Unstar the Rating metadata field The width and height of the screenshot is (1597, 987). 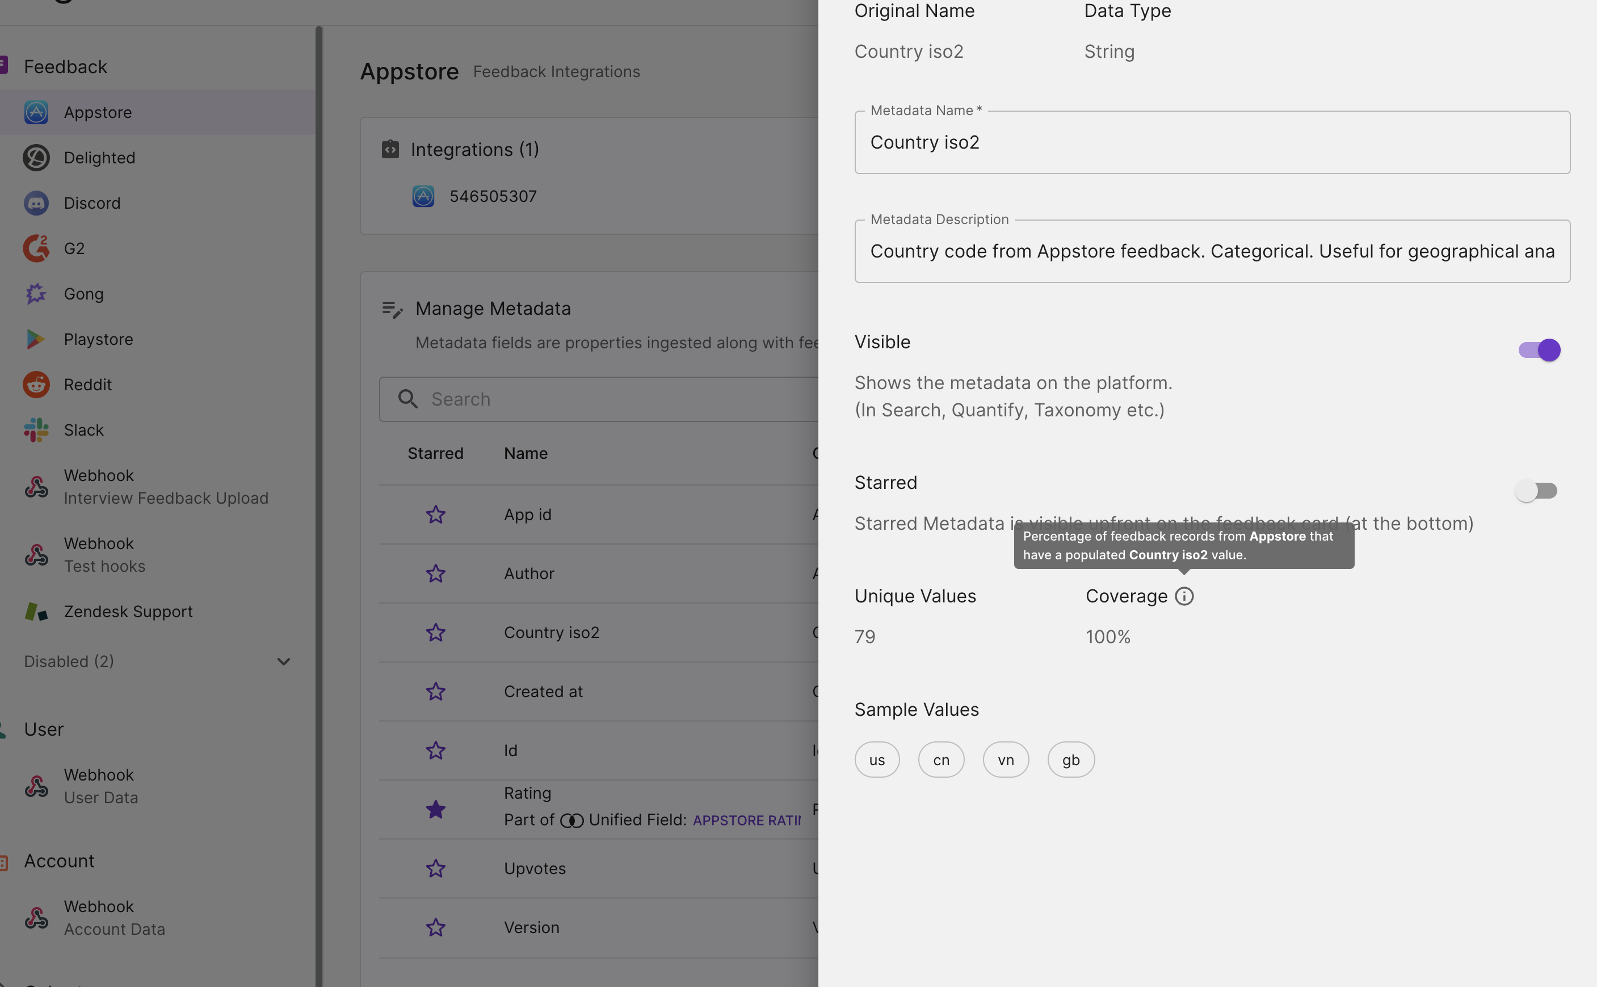click(x=435, y=809)
